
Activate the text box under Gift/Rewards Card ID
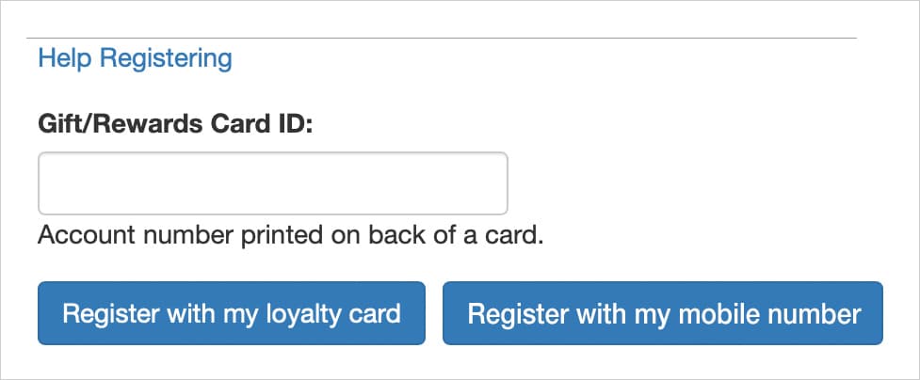click(x=273, y=183)
